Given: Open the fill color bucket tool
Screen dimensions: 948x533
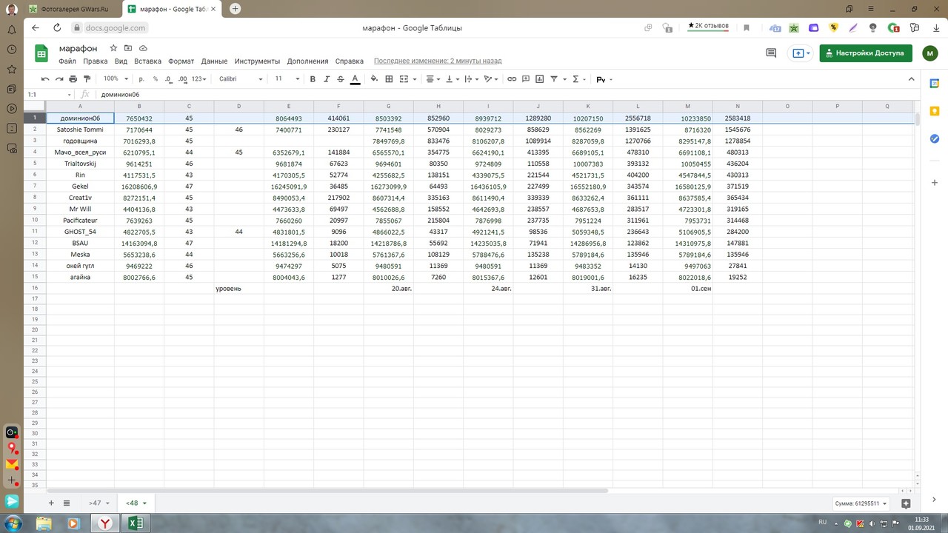Looking at the screenshot, I should coord(373,78).
